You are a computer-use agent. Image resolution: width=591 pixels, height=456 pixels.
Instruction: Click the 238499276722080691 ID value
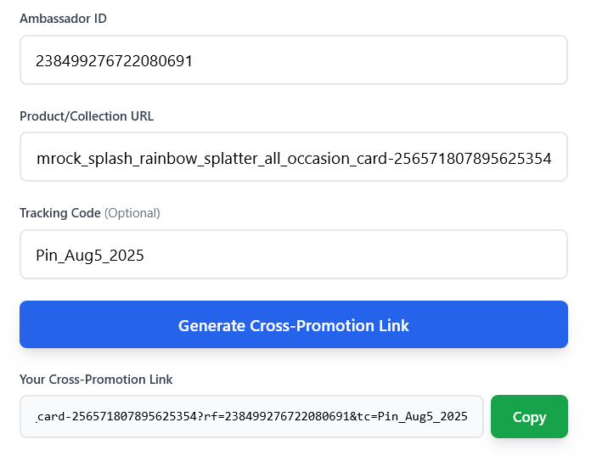[114, 60]
